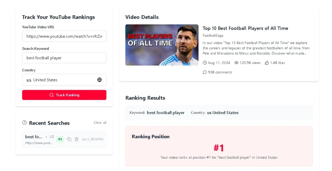Screen dimensions: 332x171
Task: Select the best fo... recent search entry
Action: click(x=64, y=139)
